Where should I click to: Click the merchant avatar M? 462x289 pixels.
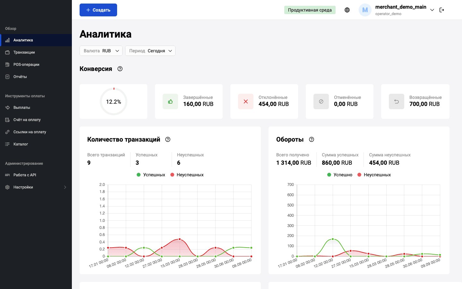365,10
